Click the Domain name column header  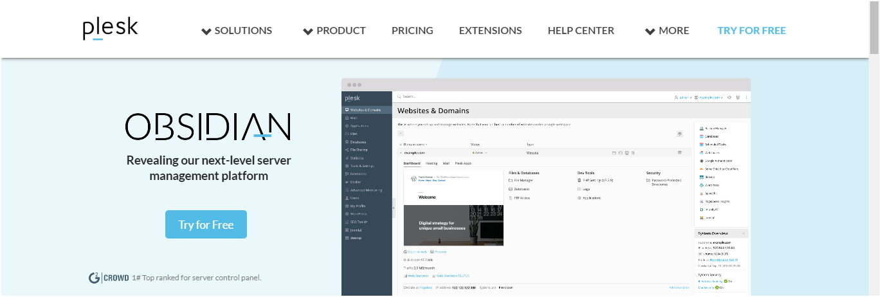(x=415, y=145)
